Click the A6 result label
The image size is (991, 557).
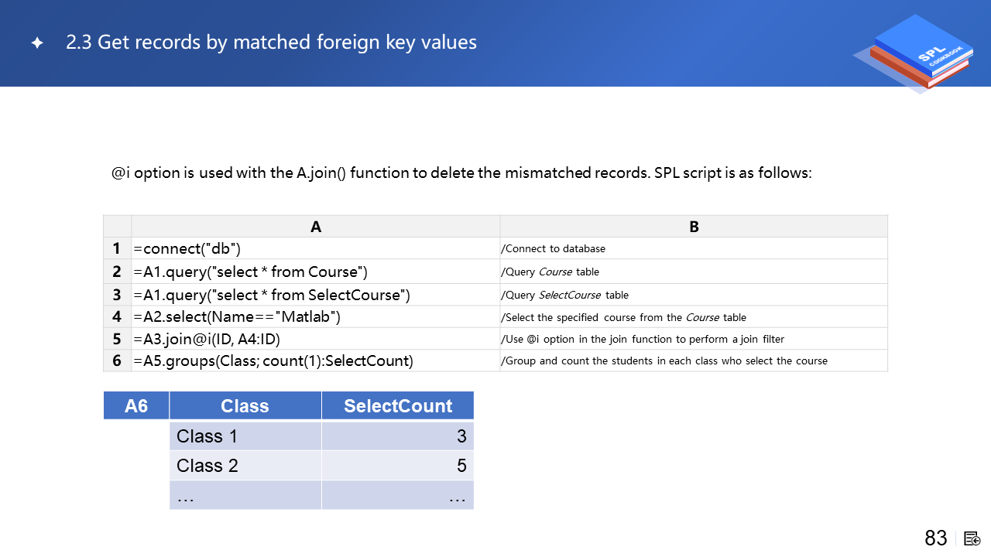(136, 406)
